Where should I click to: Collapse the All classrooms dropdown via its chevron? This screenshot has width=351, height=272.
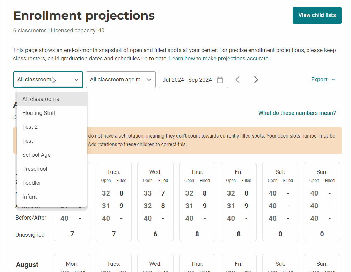pos(76,80)
